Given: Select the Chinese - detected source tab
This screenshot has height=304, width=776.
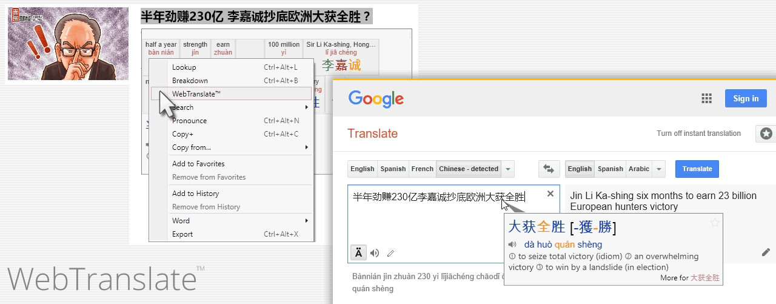Looking at the screenshot, I should pyautogui.click(x=469, y=169).
